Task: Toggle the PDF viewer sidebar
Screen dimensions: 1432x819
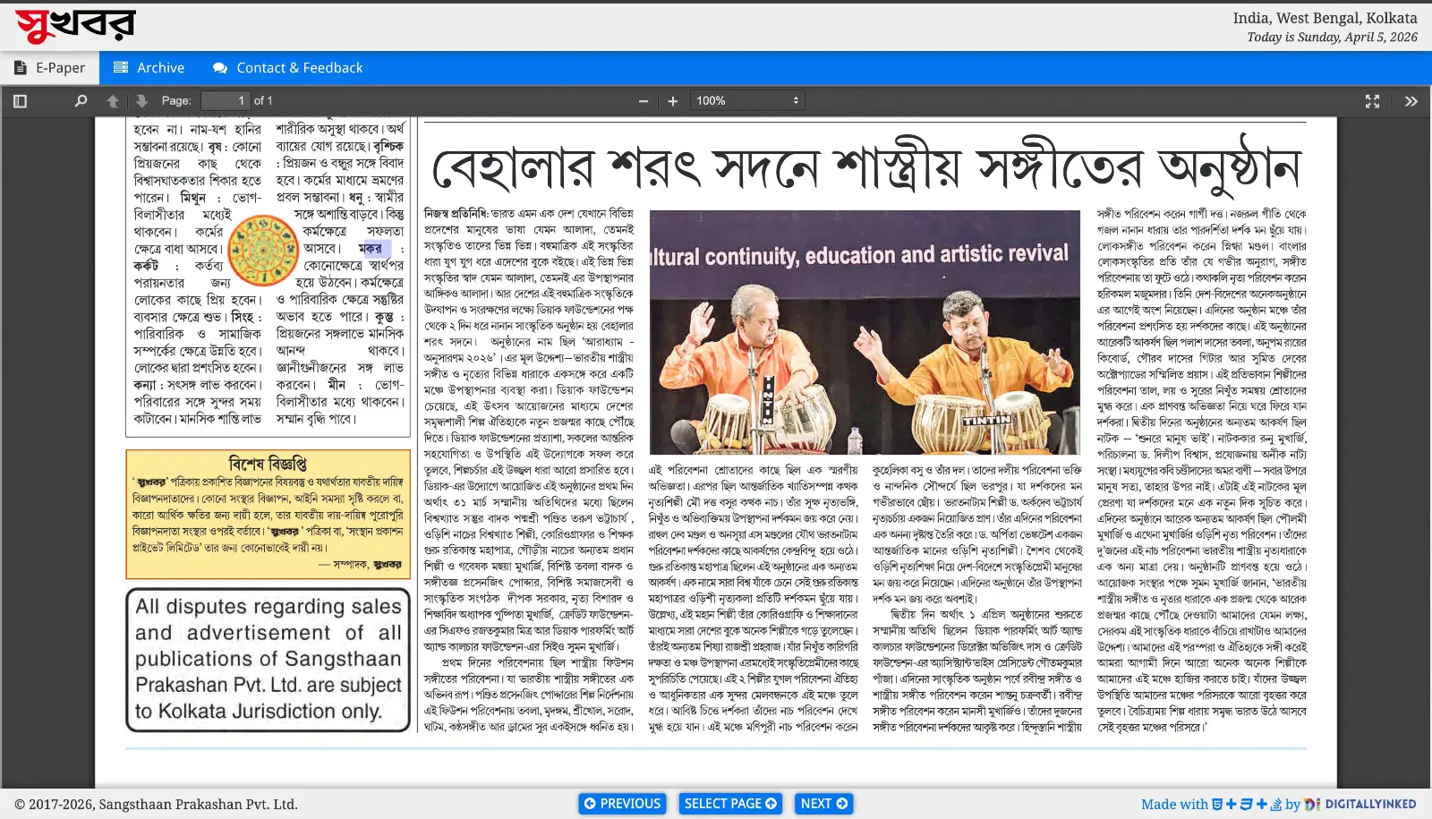Action: [20, 101]
